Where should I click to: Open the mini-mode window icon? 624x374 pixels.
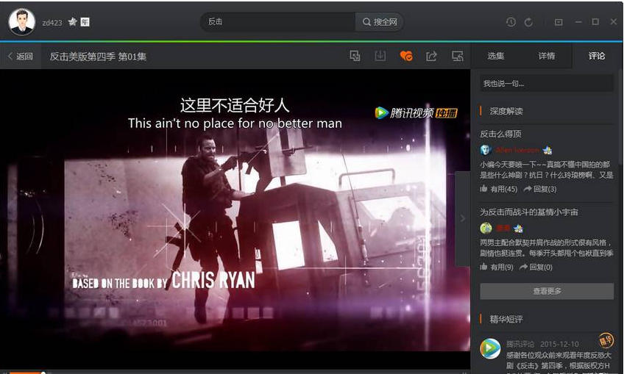(x=559, y=22)
